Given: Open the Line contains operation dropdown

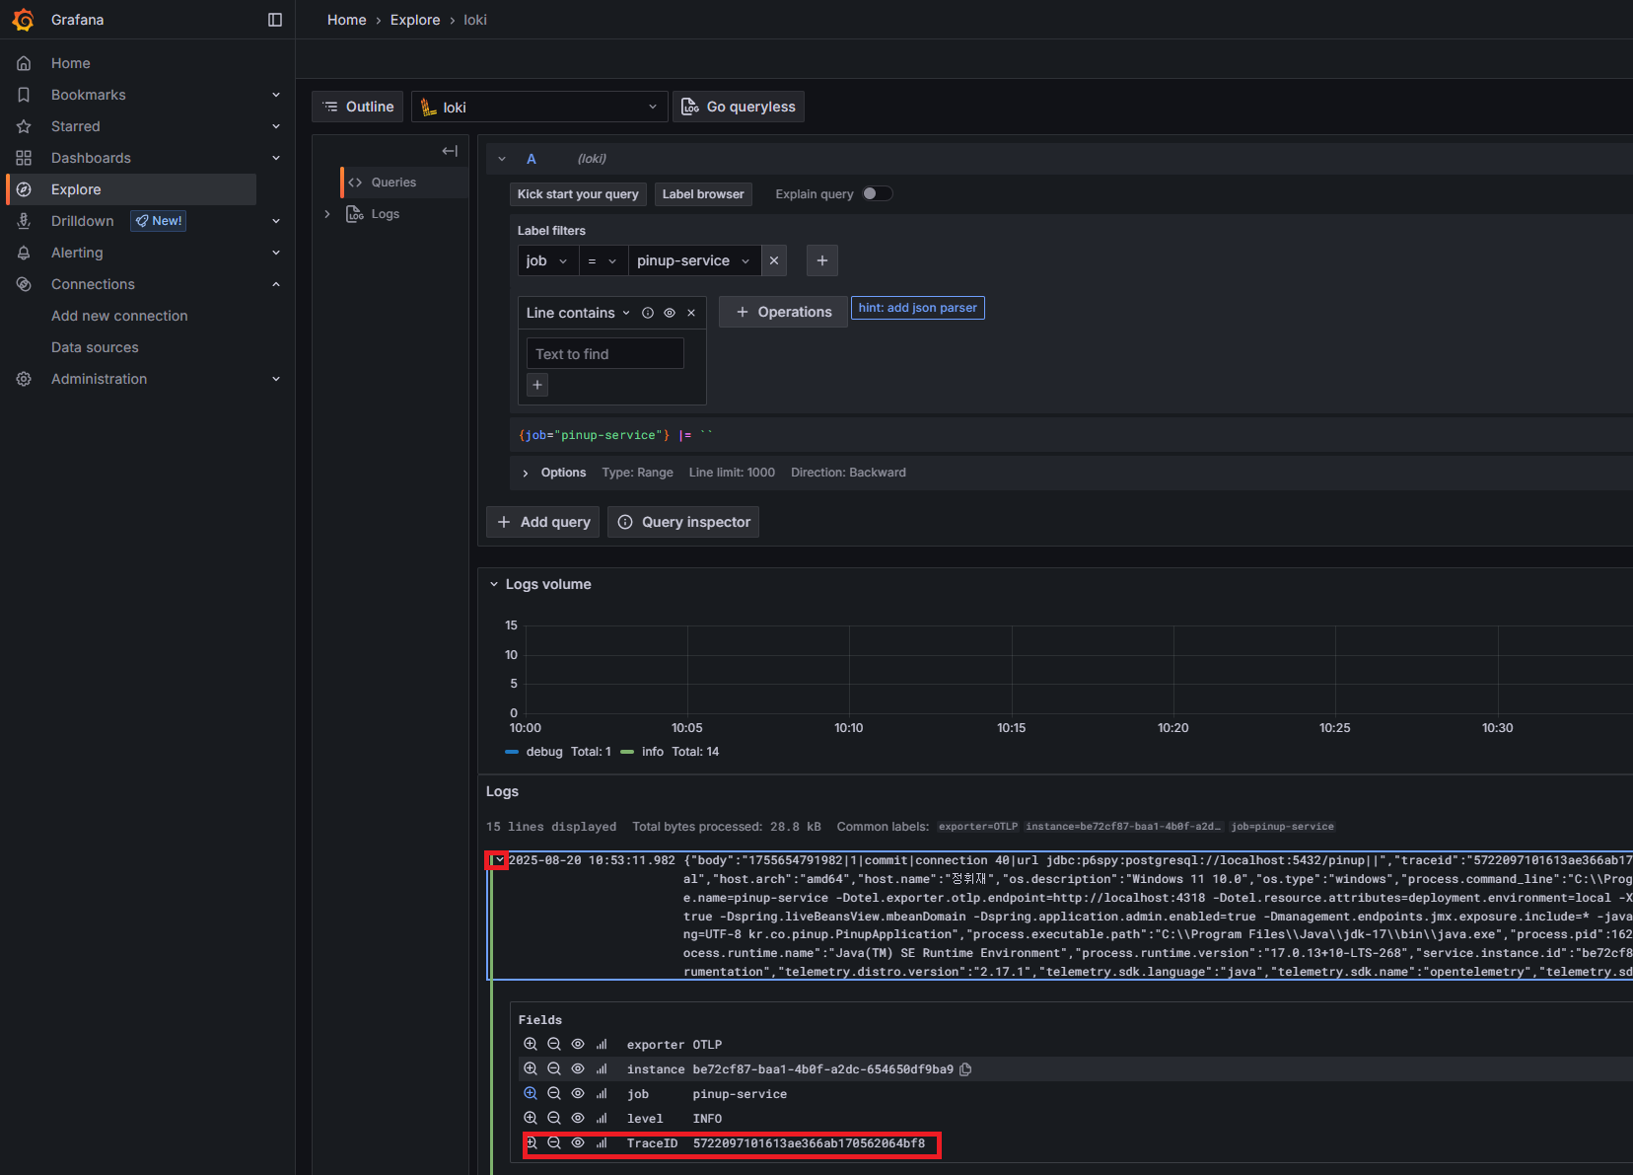Looking at the screenshot, I should 578,313.
